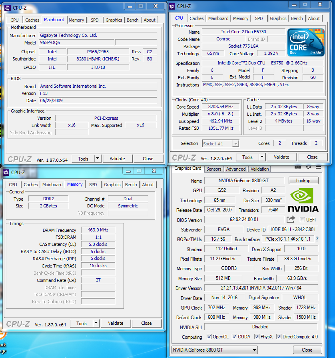
Task: Click the Bus Interface question mark icon
Action: [317, 239]
